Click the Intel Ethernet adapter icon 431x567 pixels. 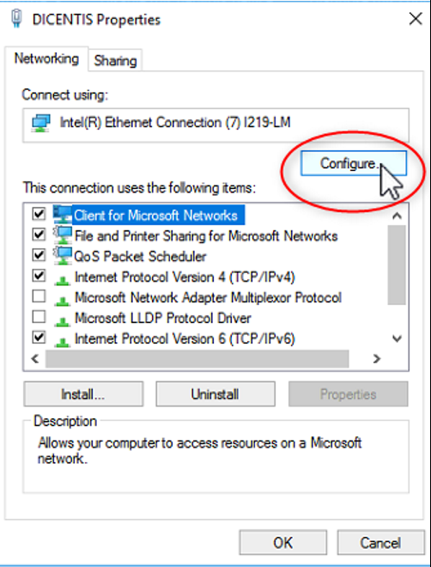(40, 124)
